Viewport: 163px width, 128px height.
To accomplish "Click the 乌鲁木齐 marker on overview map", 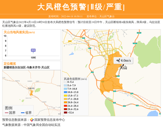I will pos(31,90).
